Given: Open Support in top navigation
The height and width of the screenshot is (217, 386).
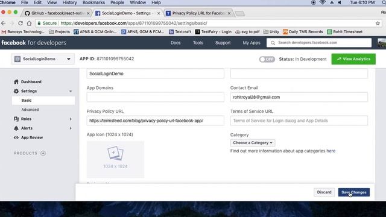Looking at the screenshot, I should click(x=223, y=43).
